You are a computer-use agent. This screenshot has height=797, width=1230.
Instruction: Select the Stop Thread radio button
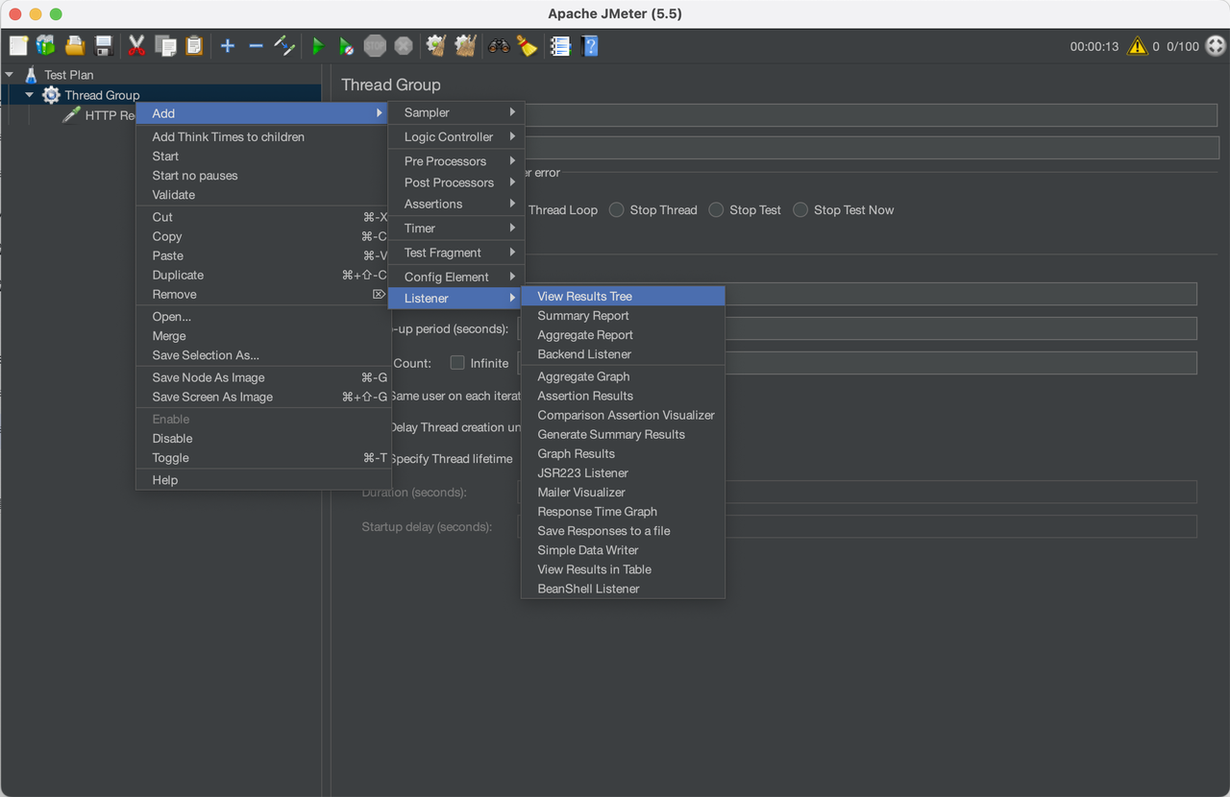point(617,209)
